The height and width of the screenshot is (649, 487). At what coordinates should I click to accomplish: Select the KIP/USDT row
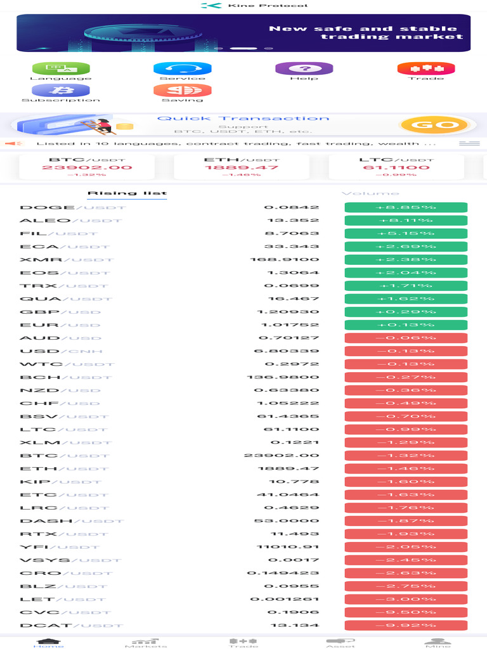(x=243, y=482)
